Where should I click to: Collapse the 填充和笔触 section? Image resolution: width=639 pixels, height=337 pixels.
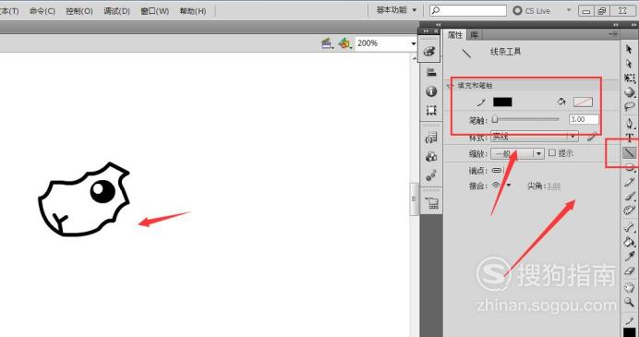450,86
